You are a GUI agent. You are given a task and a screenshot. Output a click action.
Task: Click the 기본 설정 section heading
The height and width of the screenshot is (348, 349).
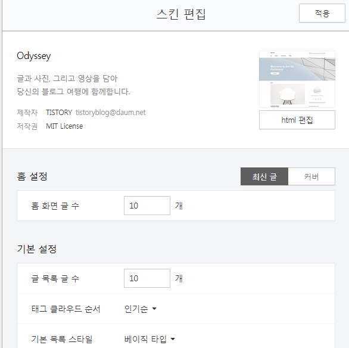[37, 249]
